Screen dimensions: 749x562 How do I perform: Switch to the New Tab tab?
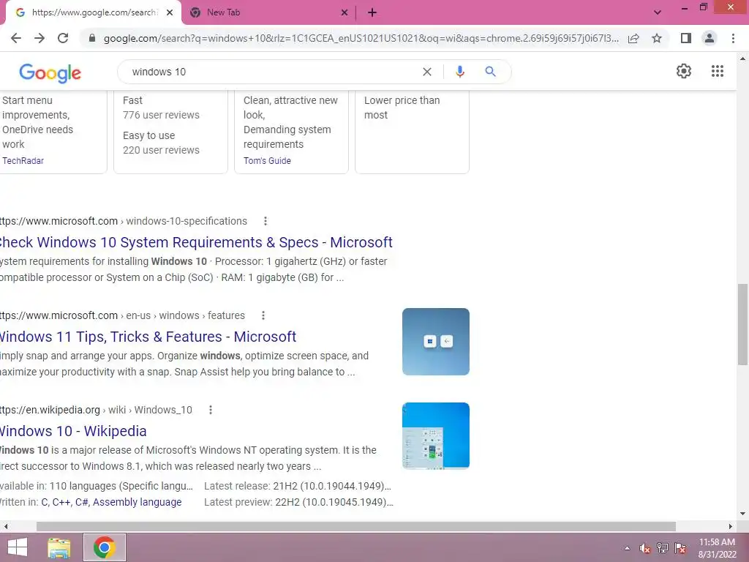(269, 13)
